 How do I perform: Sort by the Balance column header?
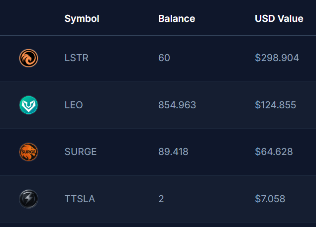pos(176,19)
